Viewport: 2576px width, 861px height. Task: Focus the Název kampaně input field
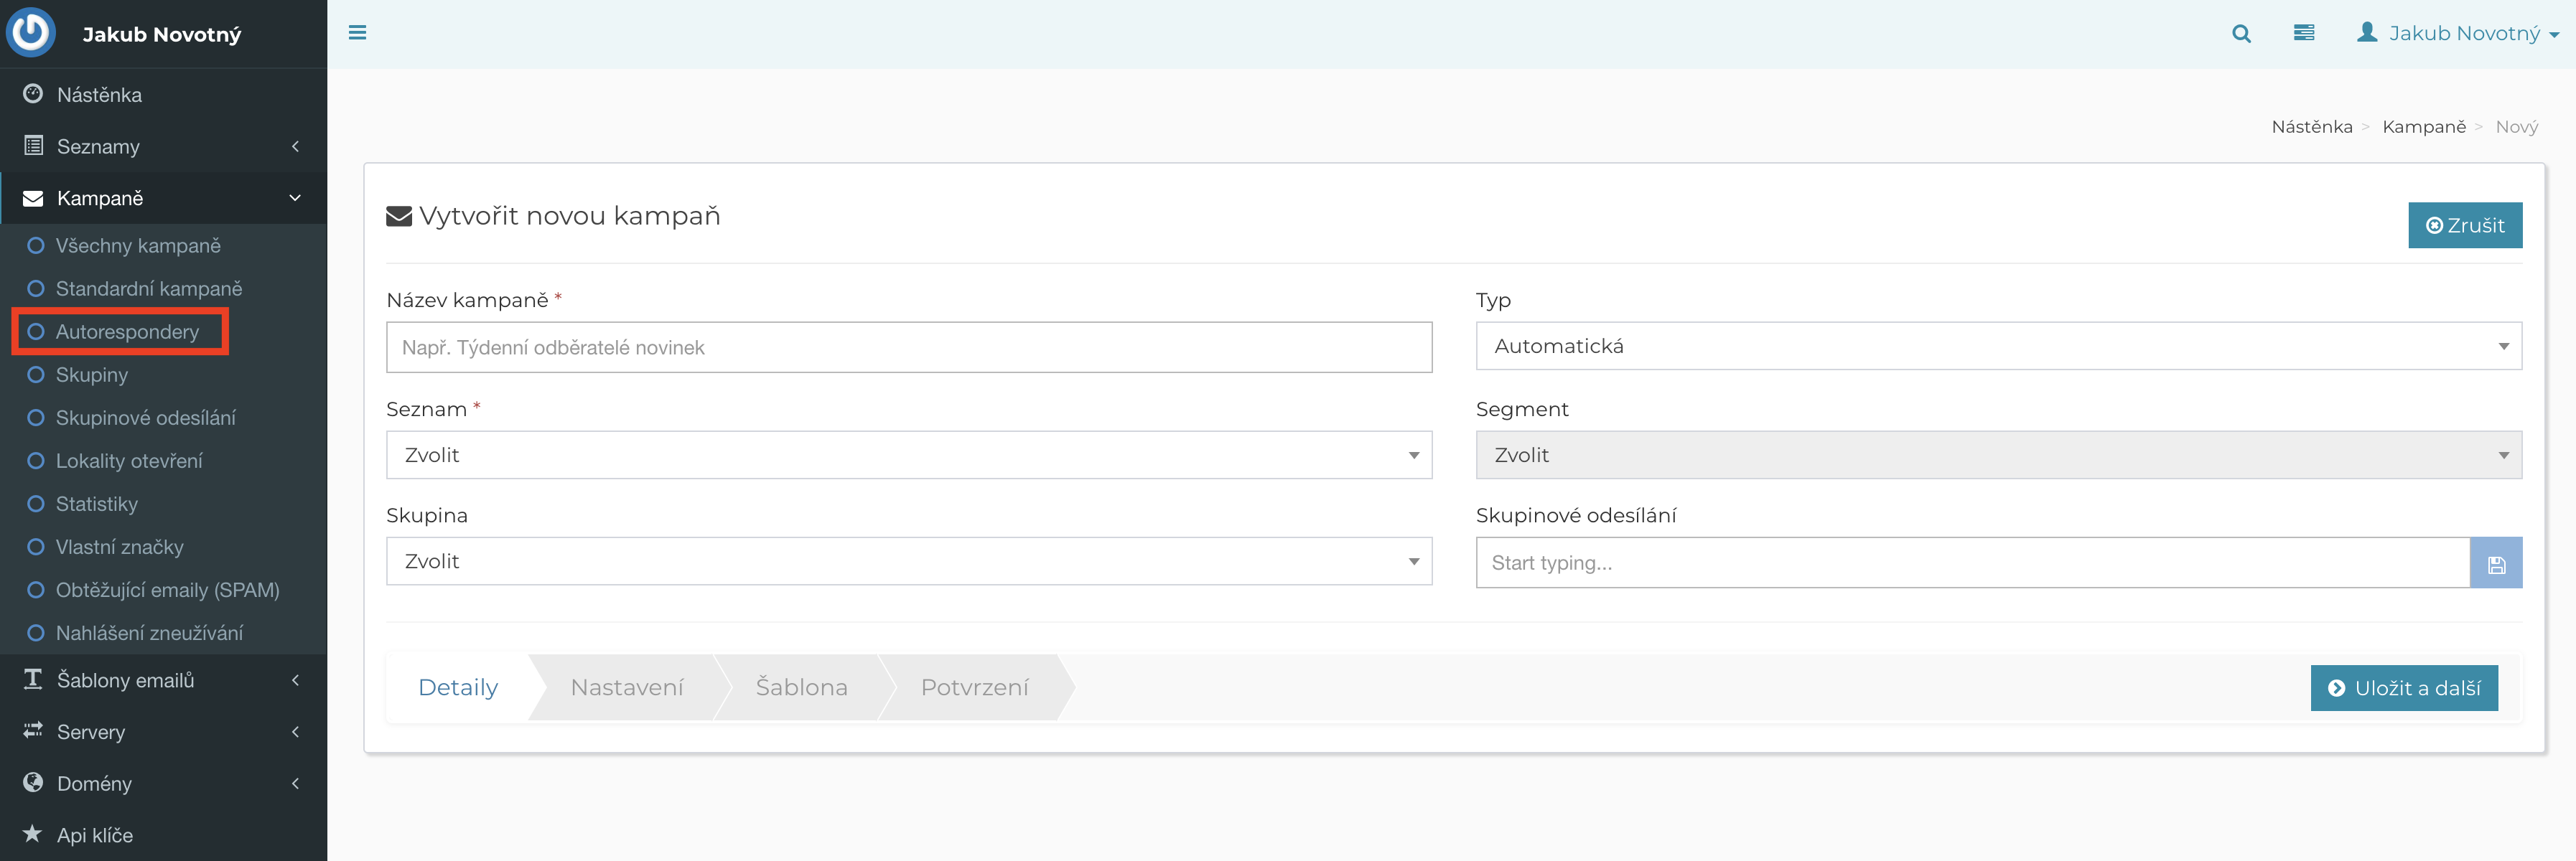[x=909, y=347]
